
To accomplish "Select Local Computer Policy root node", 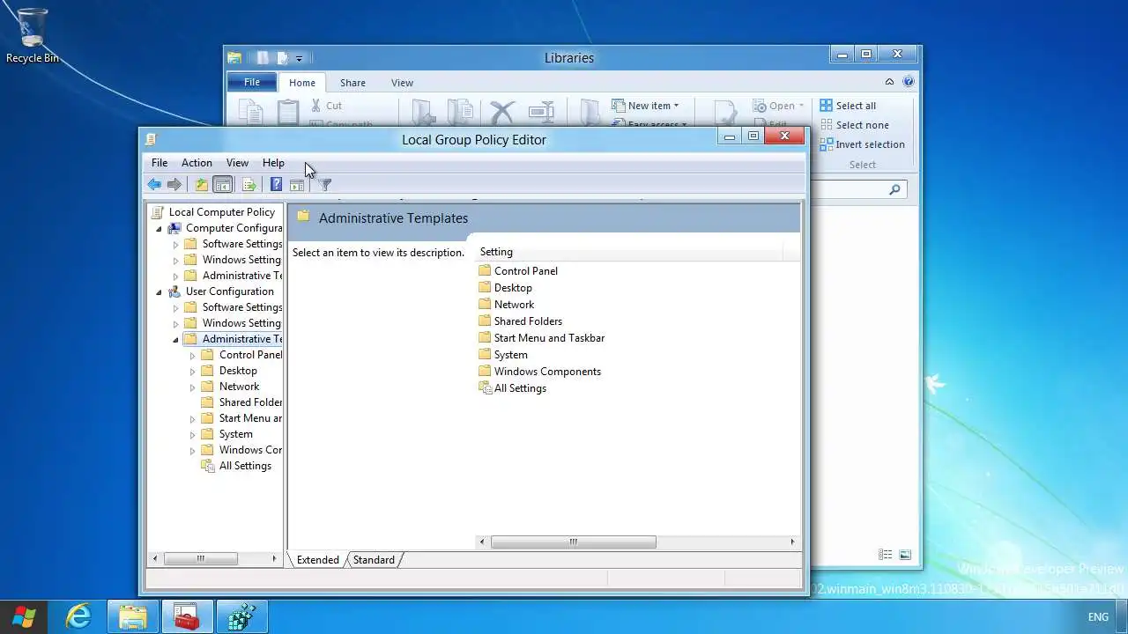I will click(x=222, y=212).
